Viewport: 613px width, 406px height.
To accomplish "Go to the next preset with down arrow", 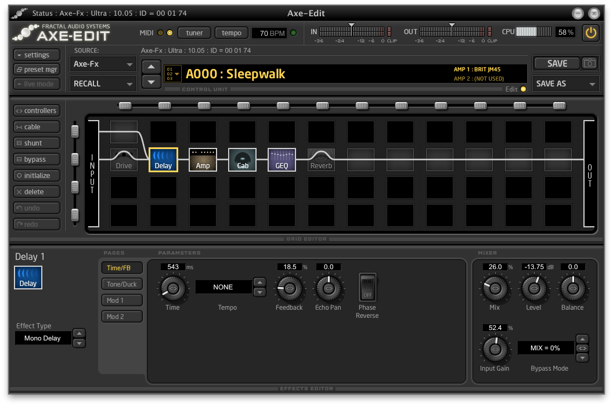I will coord(152,82).
